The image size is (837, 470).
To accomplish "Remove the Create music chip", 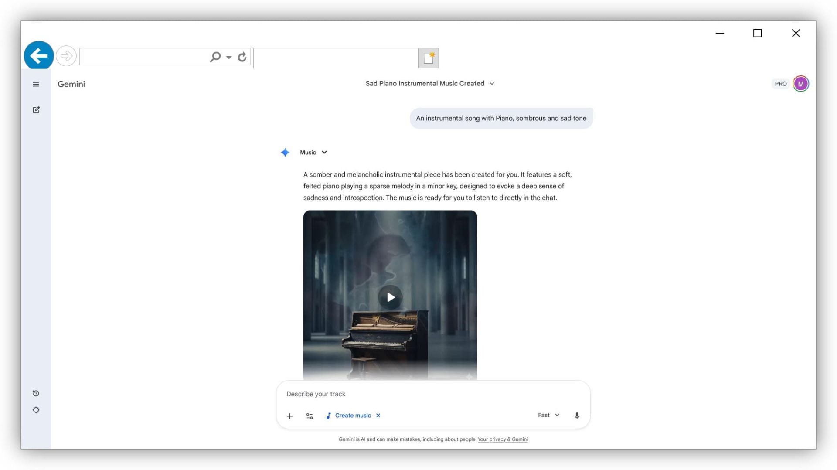I will (x=378, y=416).
